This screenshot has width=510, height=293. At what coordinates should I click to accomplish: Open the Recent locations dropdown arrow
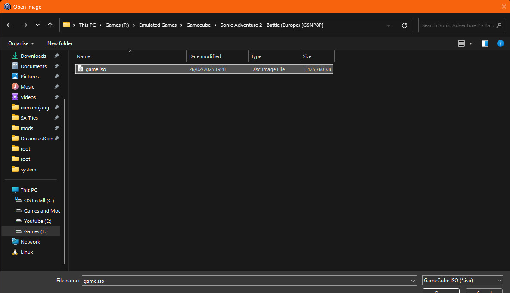tap(37, 25)
